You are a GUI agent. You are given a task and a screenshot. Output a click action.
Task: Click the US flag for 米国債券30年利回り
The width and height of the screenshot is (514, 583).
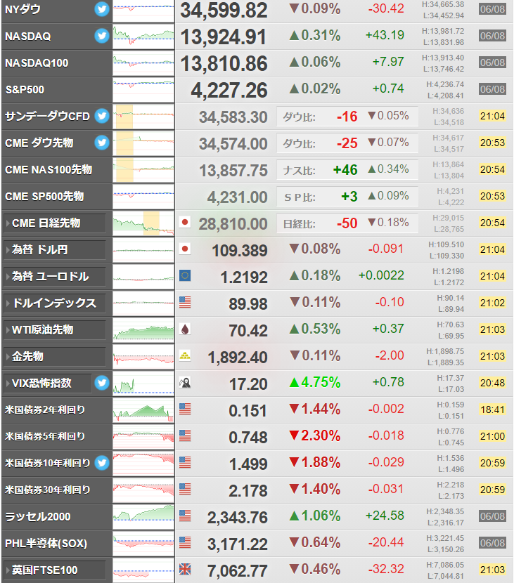click(x=185, y=490)
